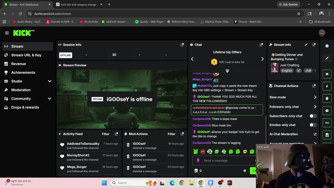
Task: Toggle Channel Actions camera icon in right sidebar
Action: click(327, 135)
